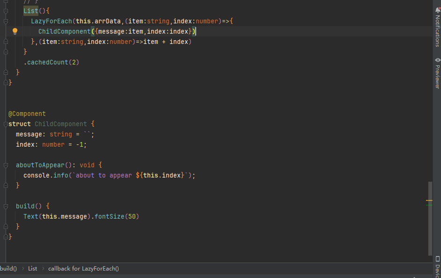Viewport: 441px width, 278px height.
Task: Select List in the breadcrumb bar
Action: coord(32,269)
